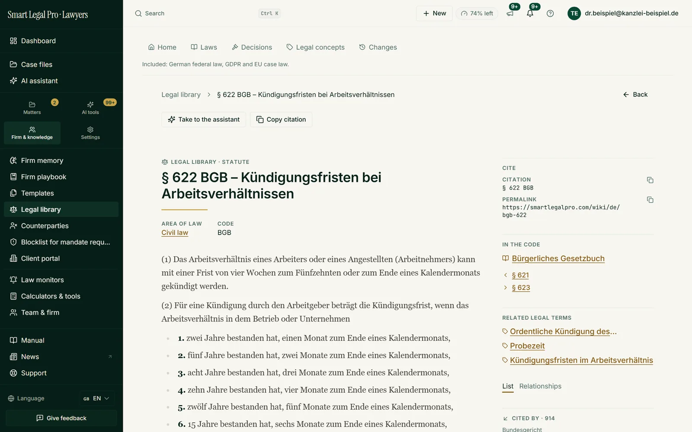Go to next section § 623
This screenshot has width=692, height=432.
coord(521,288)
